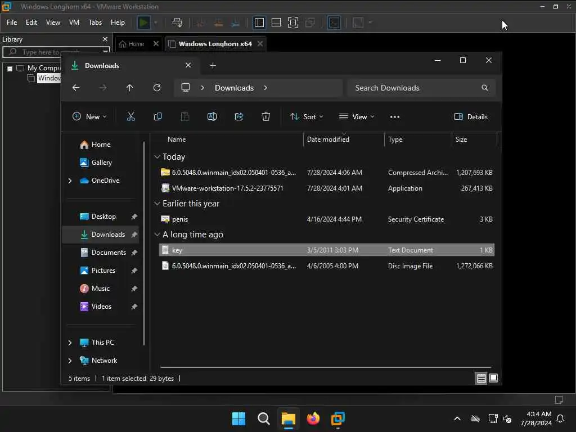Screen dimensions: 576x432
Task: Open VMware Workstation taskbar icon
Action: (x=337, y=418)
